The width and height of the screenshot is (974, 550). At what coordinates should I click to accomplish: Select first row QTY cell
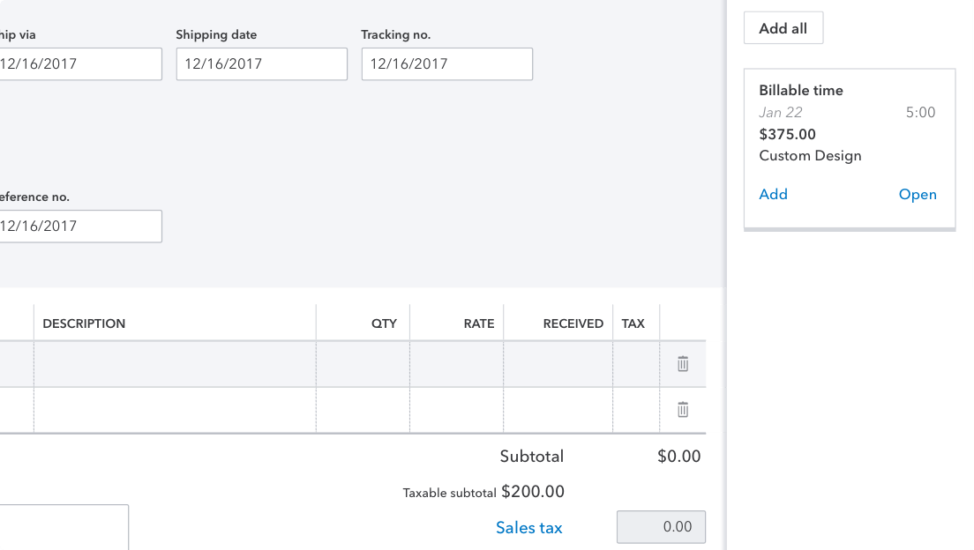[x=363, y=364]
